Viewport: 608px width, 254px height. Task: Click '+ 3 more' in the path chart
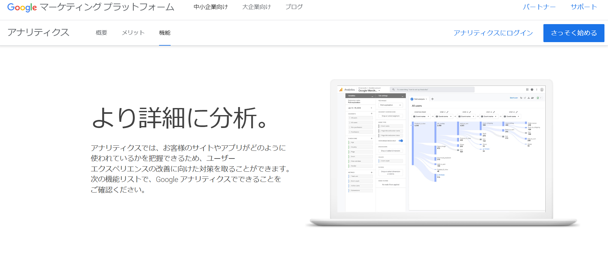(486, 149)
